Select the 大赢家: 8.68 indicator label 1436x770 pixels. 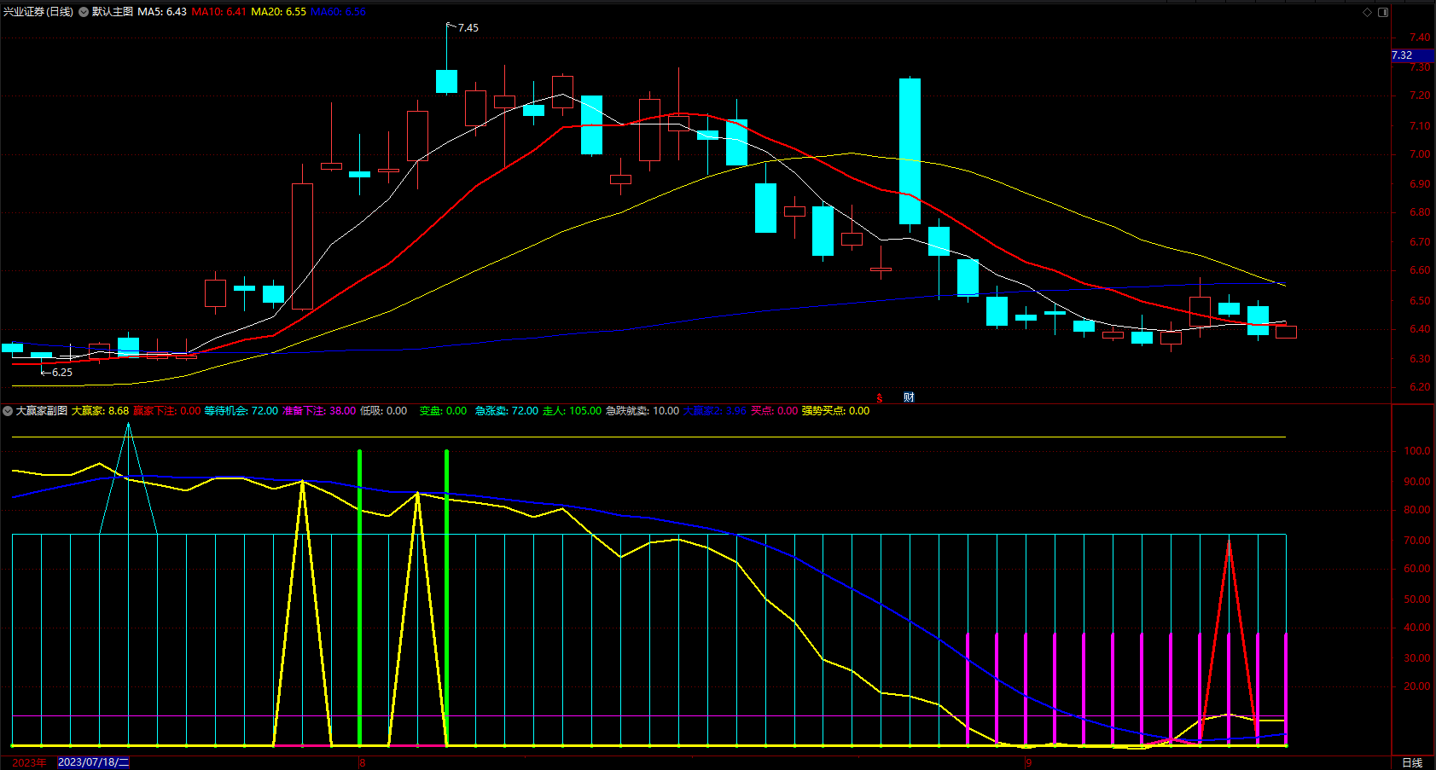(100, 411)
